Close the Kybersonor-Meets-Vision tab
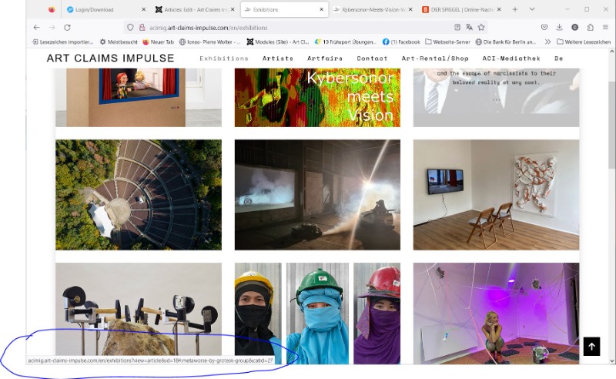616x379 pixels. click(x=410, y=9)
